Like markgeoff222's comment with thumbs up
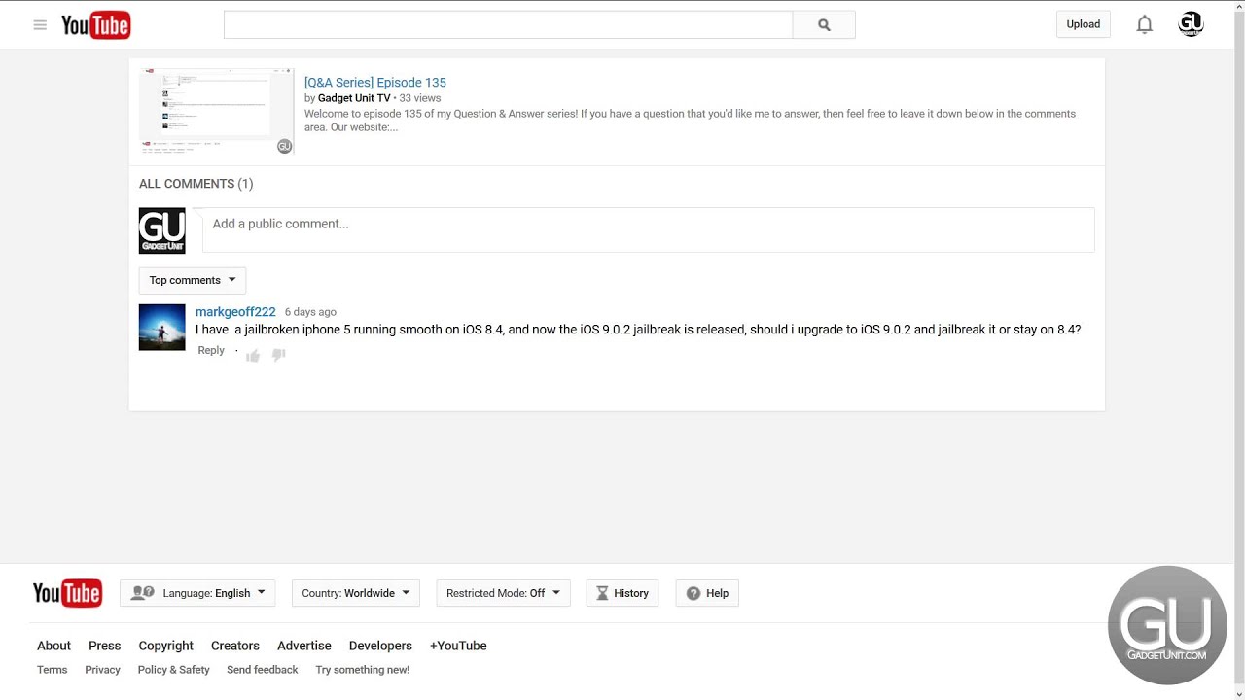The image size is (1245, 700). pos(253,356)
